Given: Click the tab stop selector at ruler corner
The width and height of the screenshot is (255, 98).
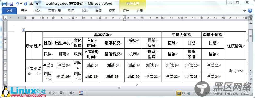Looking at the screenshot, I should coord(5,18).
